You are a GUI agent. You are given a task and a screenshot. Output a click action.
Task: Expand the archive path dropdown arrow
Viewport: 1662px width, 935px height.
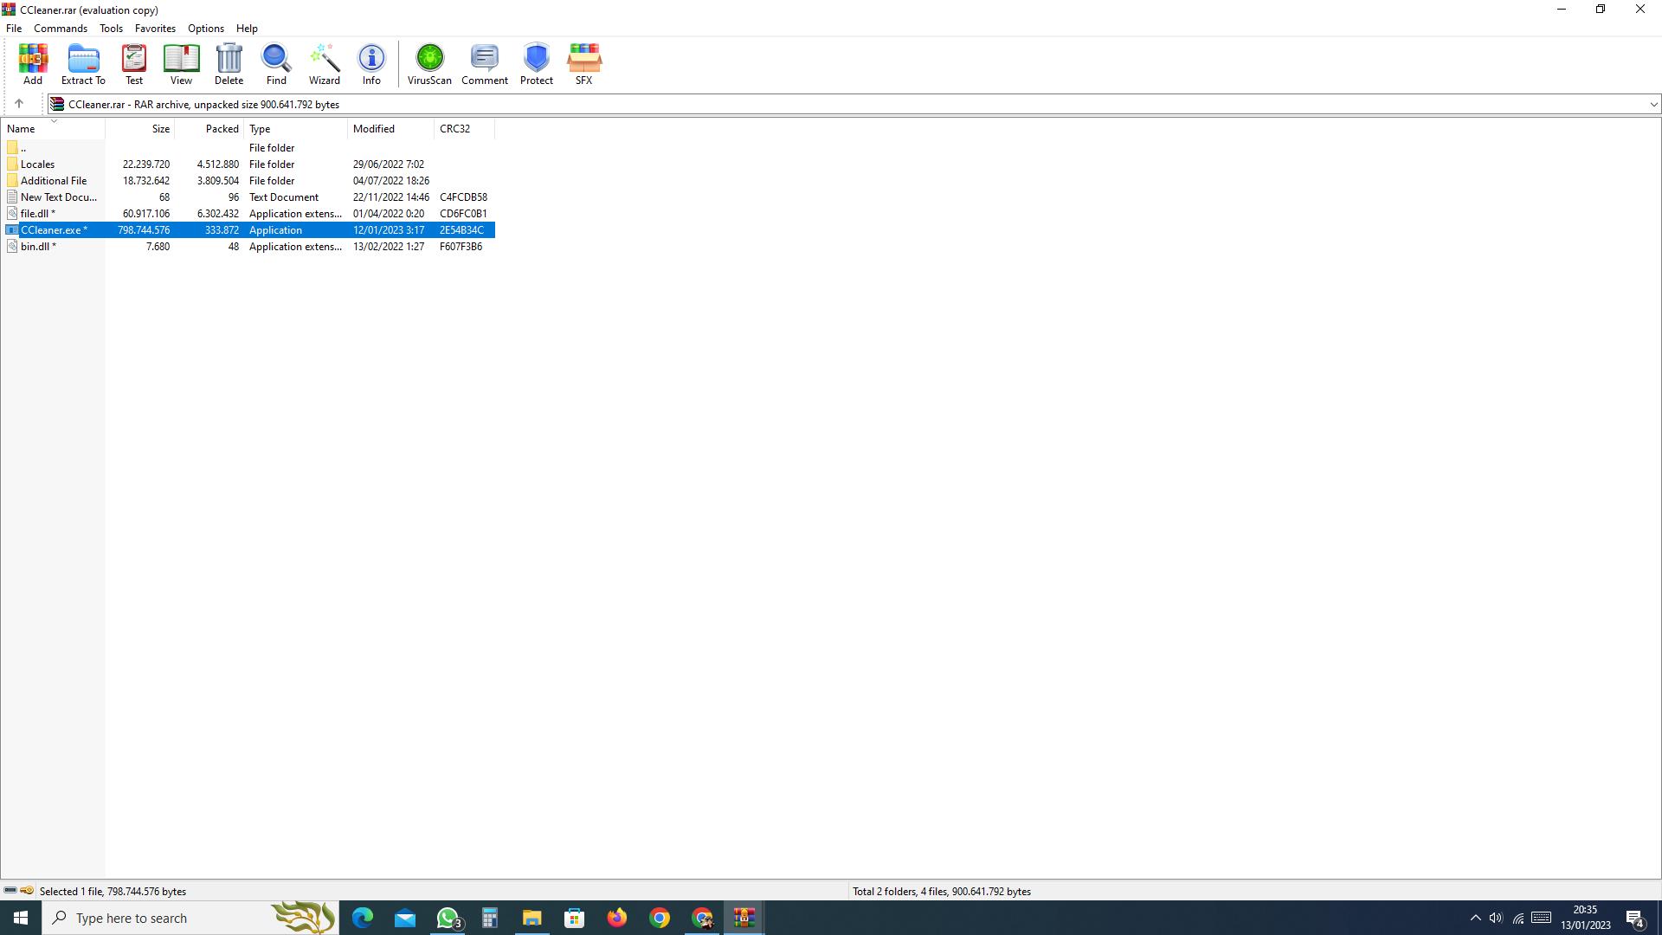point(1653,105)
